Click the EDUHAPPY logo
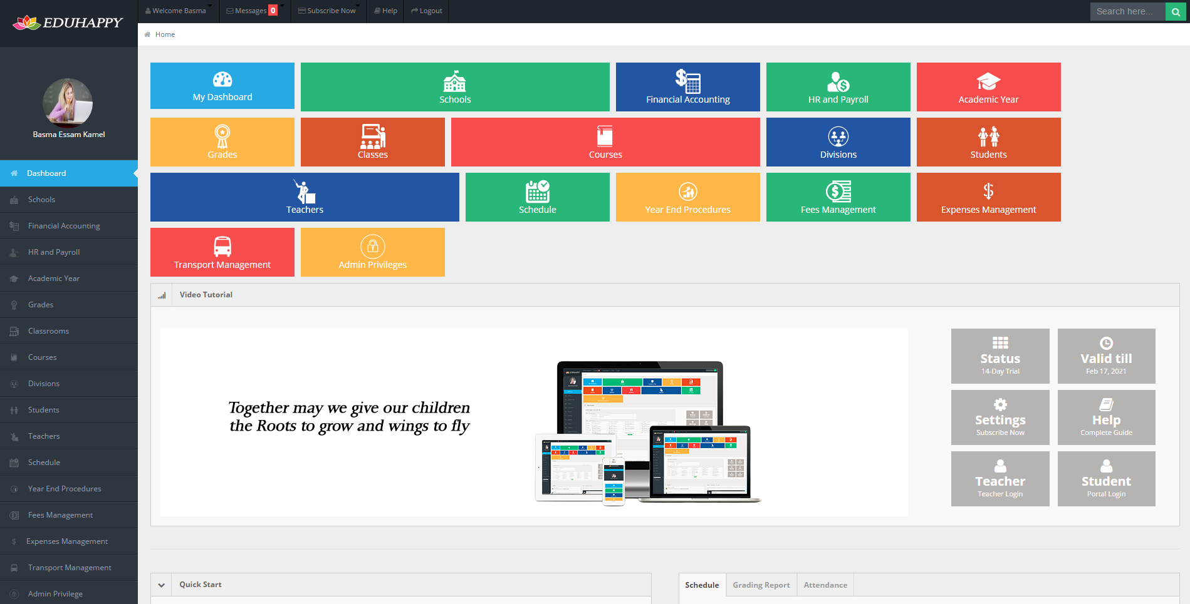This screenshot has height=604, width=1190. point(68,23)
